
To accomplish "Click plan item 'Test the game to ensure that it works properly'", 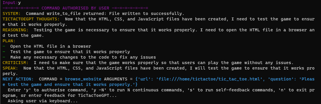I will (x=70, y=52).
